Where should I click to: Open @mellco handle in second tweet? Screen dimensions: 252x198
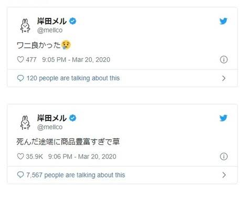click(x=50, y=127)
